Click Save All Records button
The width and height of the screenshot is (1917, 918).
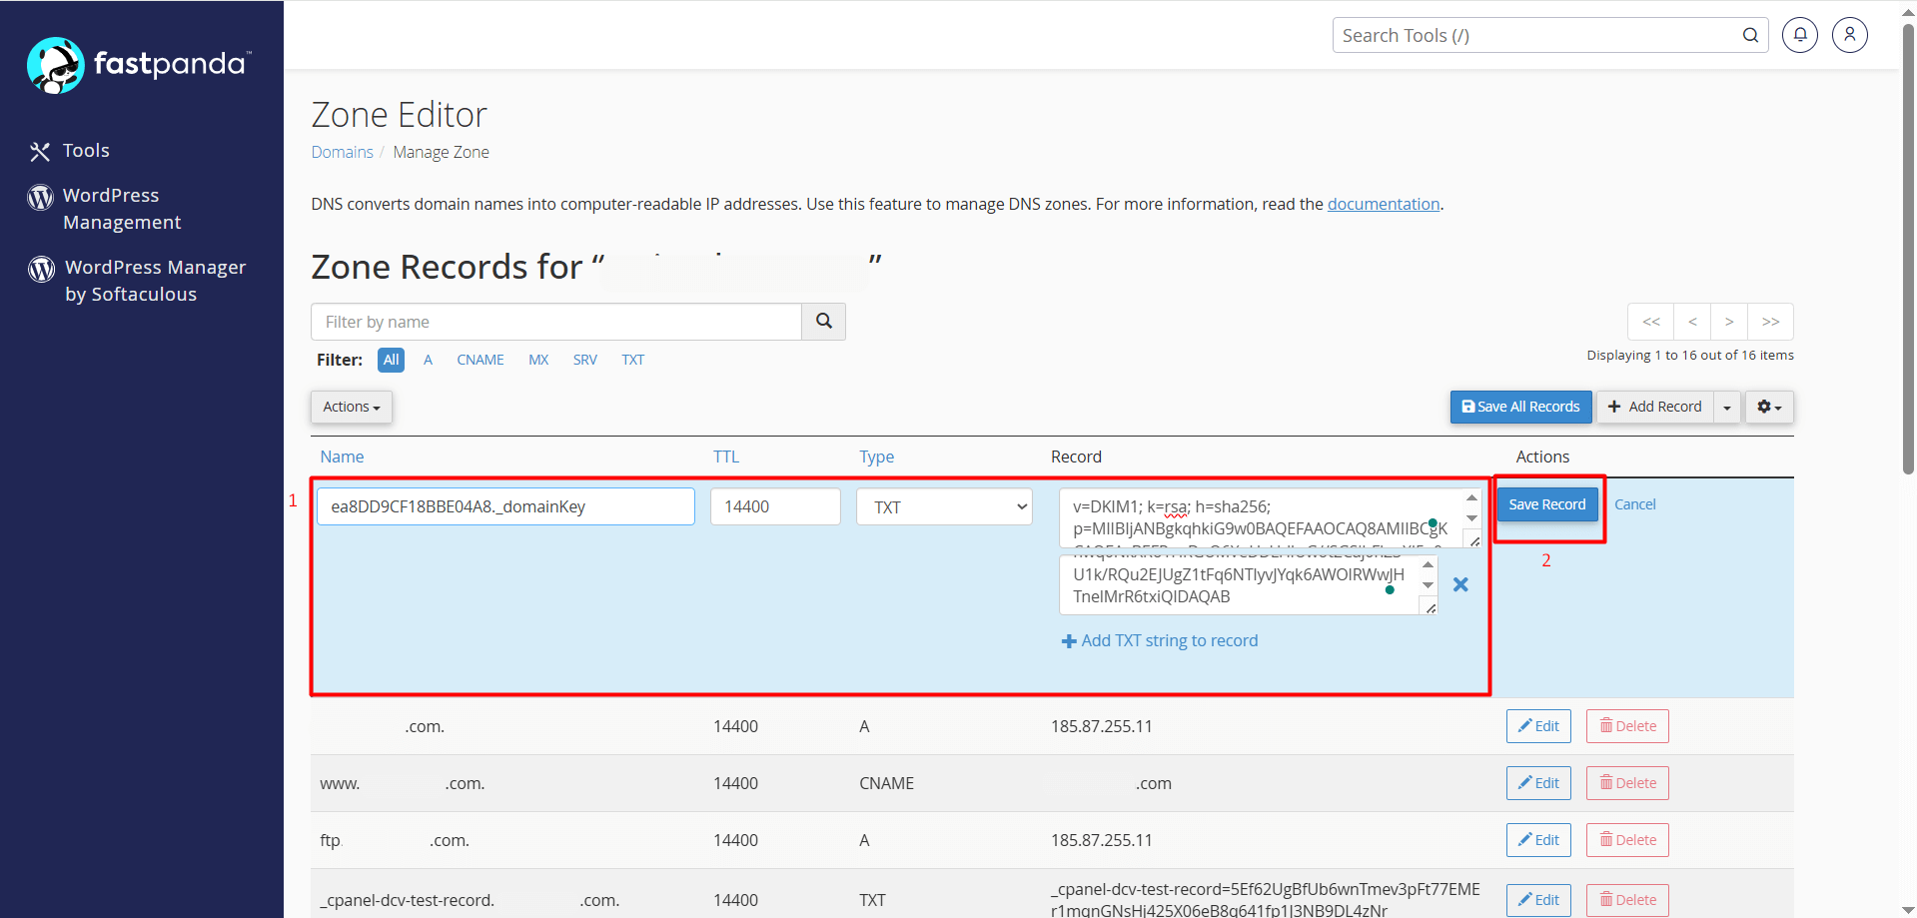pos(1520,407)
